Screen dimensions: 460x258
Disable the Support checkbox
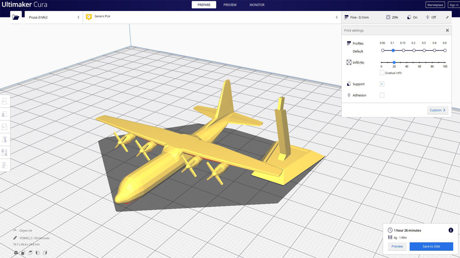pyautogui.click(x=382, y=84)
